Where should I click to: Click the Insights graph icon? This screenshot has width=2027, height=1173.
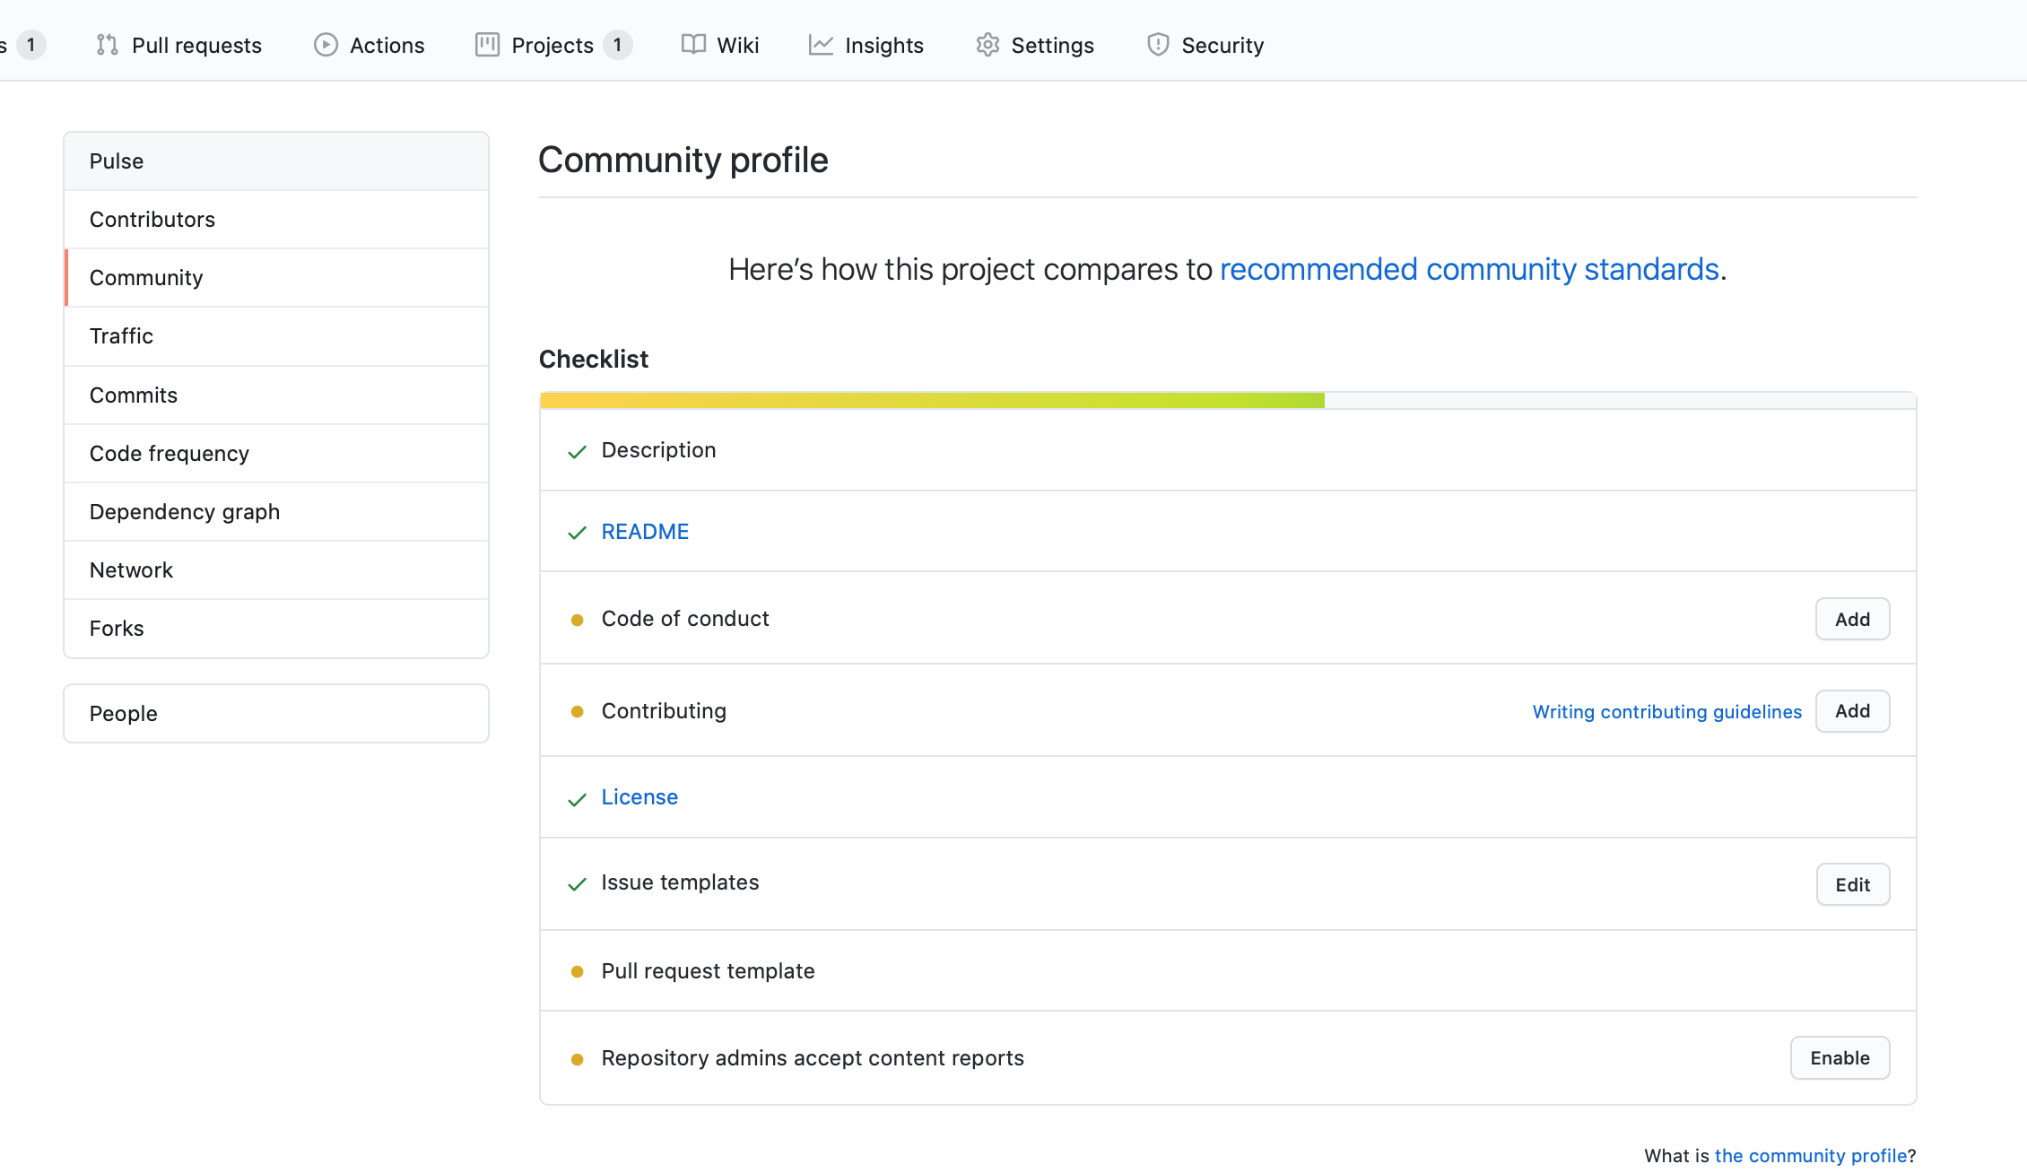[821, 45]
